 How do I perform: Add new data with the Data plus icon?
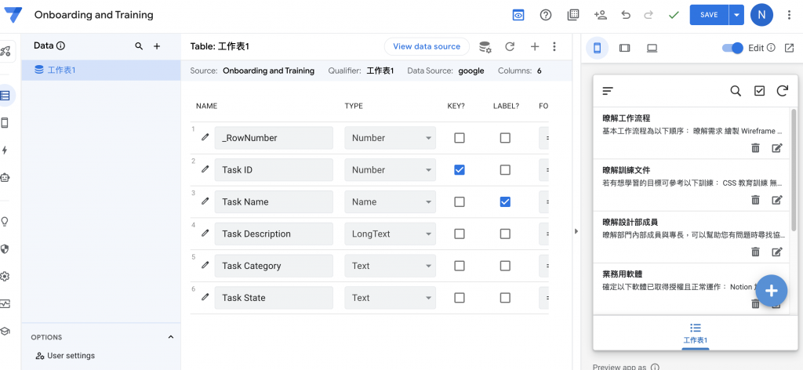coord(157,46)
